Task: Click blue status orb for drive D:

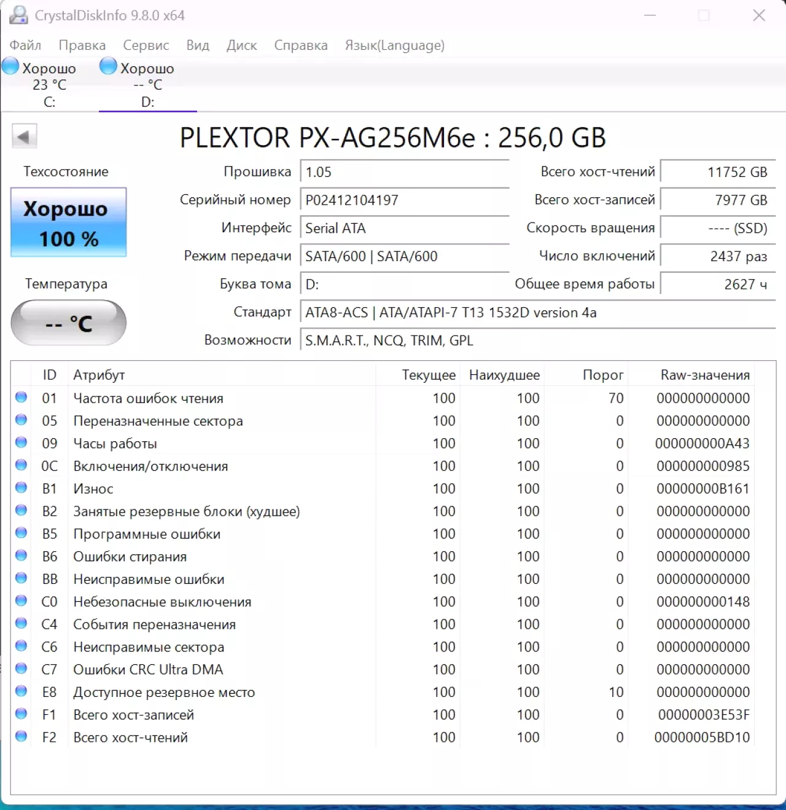Action: click(x=108, y=66)
